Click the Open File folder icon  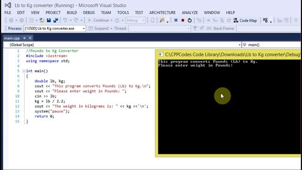[x=42, y=20]
